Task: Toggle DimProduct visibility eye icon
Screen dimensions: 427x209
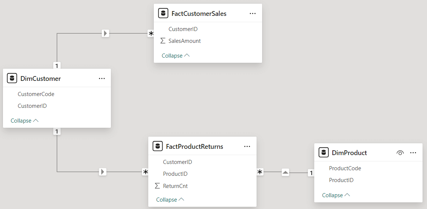Action: [x=400, y=153]
